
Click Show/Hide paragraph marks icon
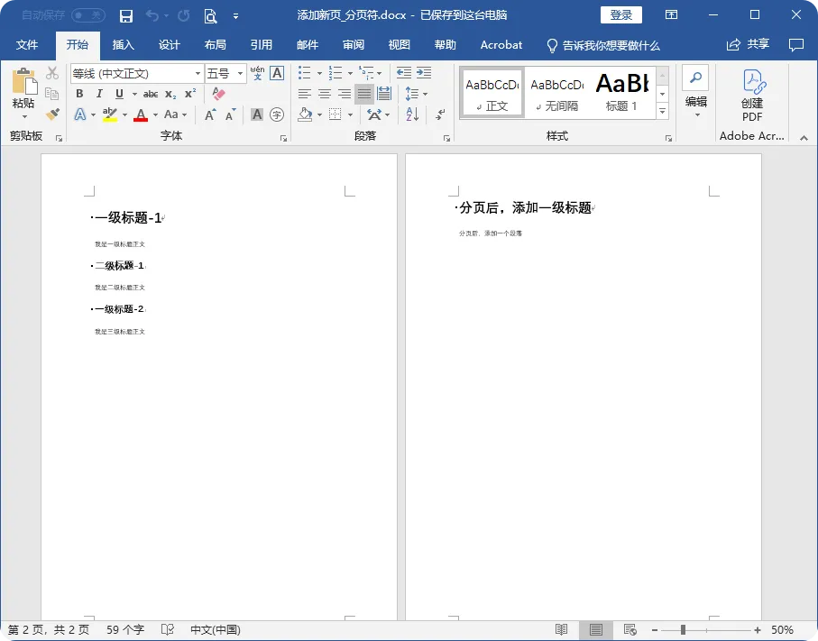440,114
